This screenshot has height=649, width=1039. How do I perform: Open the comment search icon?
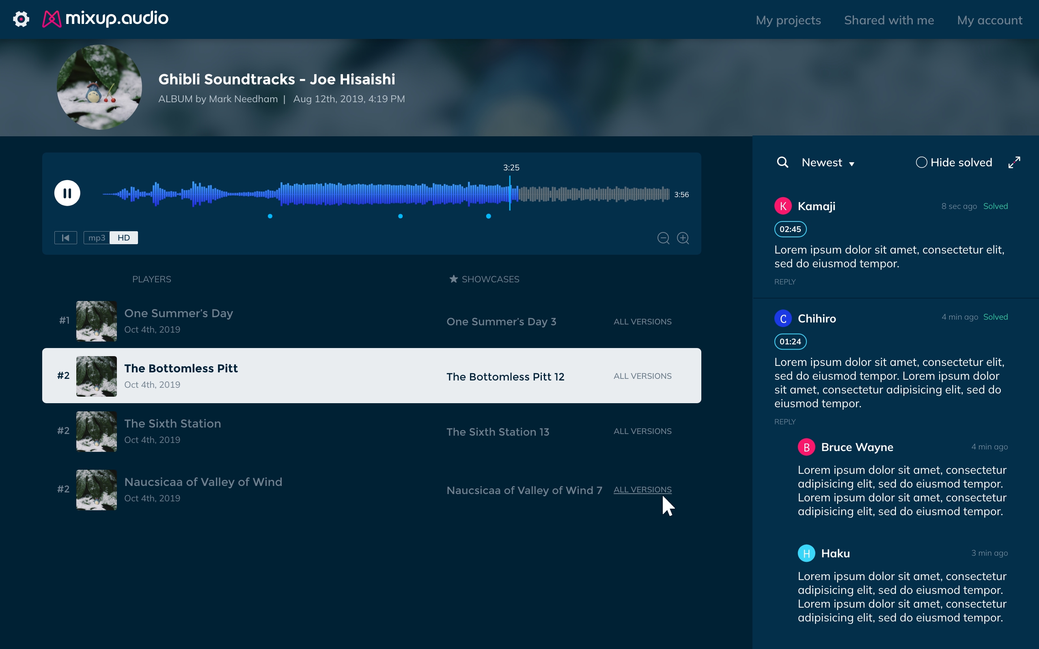[x=782, y=162]
